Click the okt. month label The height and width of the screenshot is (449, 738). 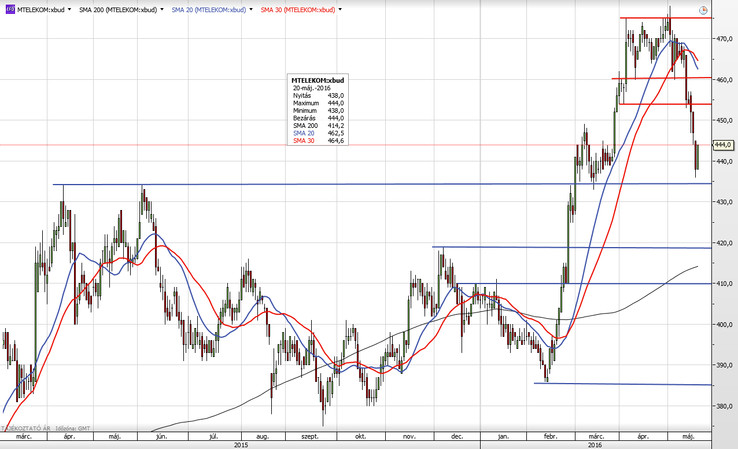[360, 436]
